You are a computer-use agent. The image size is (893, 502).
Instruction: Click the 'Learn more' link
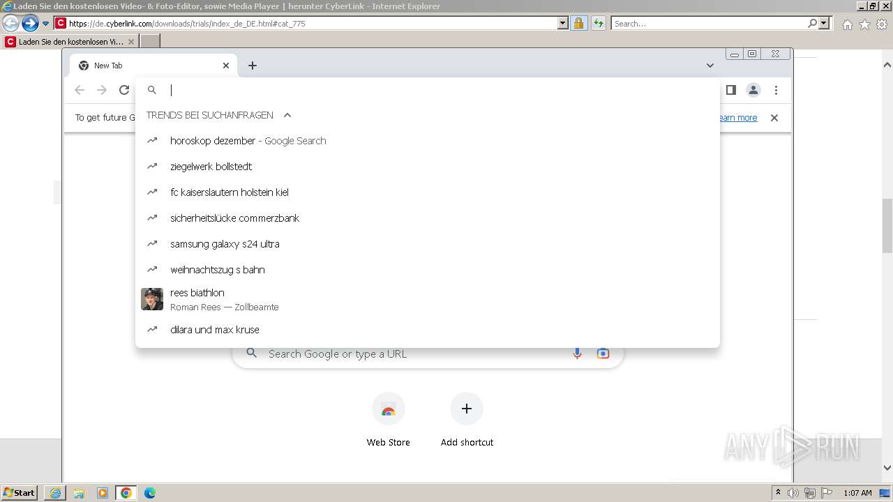(738, 118)
